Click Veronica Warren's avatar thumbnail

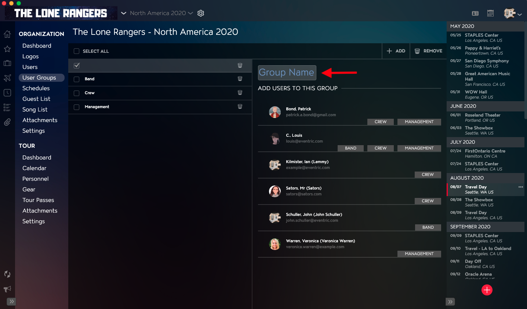(275, 244)
